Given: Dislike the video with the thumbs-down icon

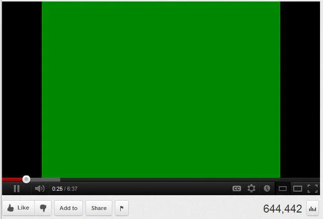Looking at the screenshot, I should 43,208.
